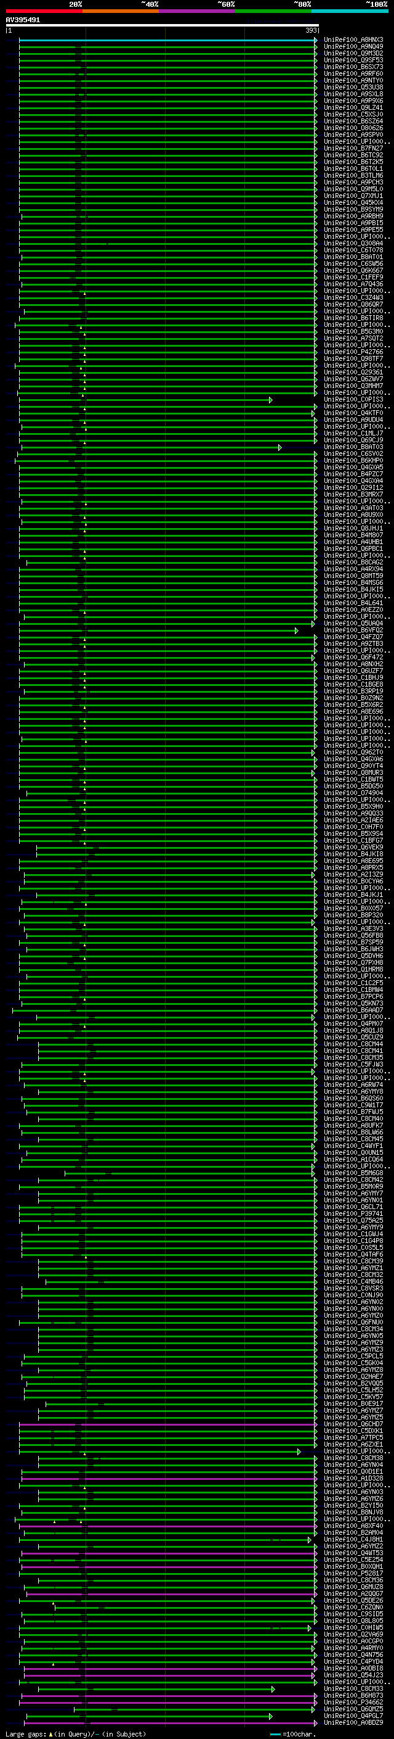Screen dimensions: 394x1739
Task: Open hit UniRef100_Q9M3D2
Action: (353, 54)
